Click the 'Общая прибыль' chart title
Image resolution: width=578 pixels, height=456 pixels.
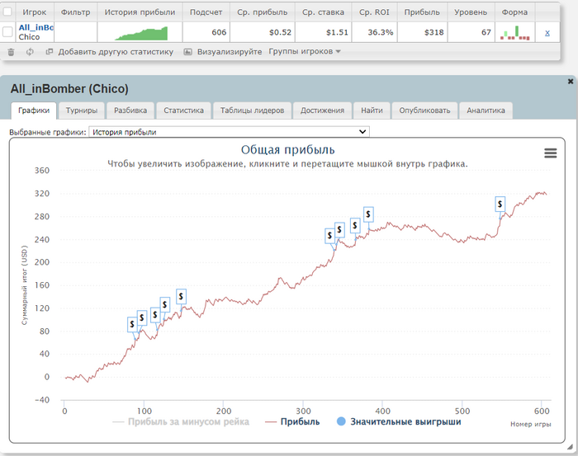(288, 150)
